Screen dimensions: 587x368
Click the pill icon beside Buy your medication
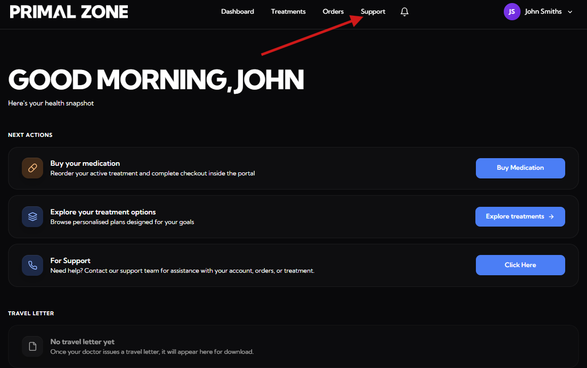(32, 168)
